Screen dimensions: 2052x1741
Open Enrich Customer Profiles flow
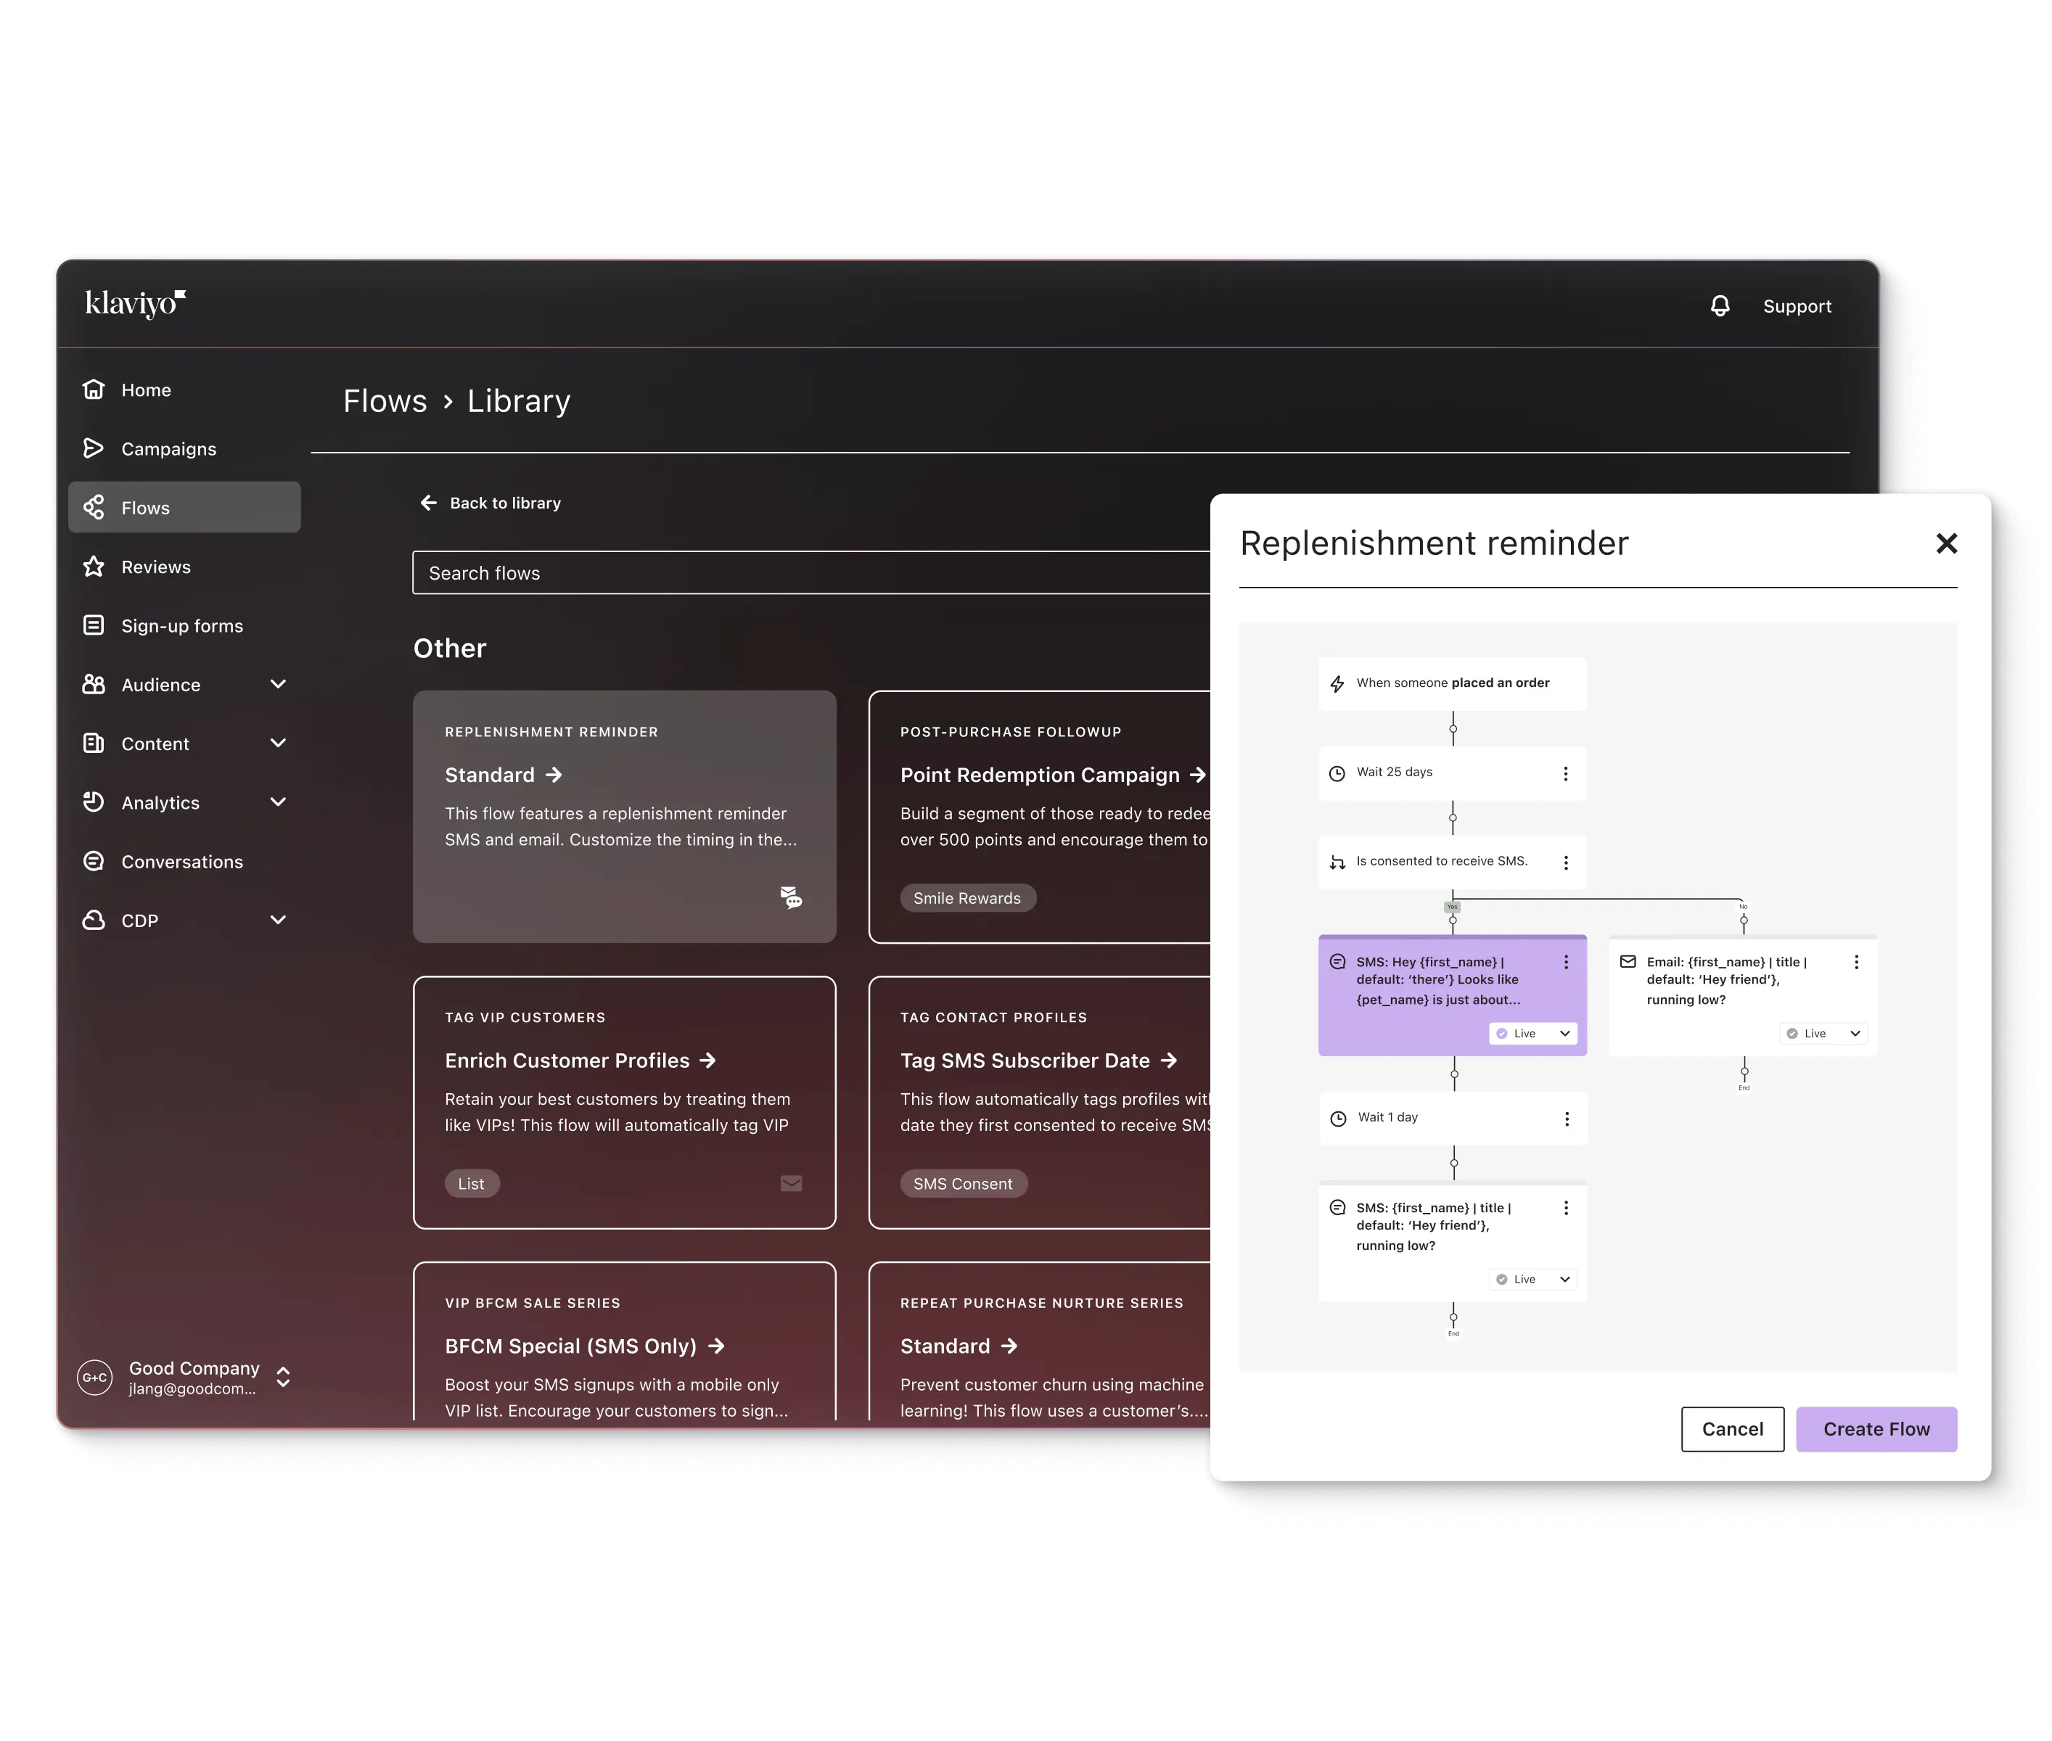(x=579, y=1060)
